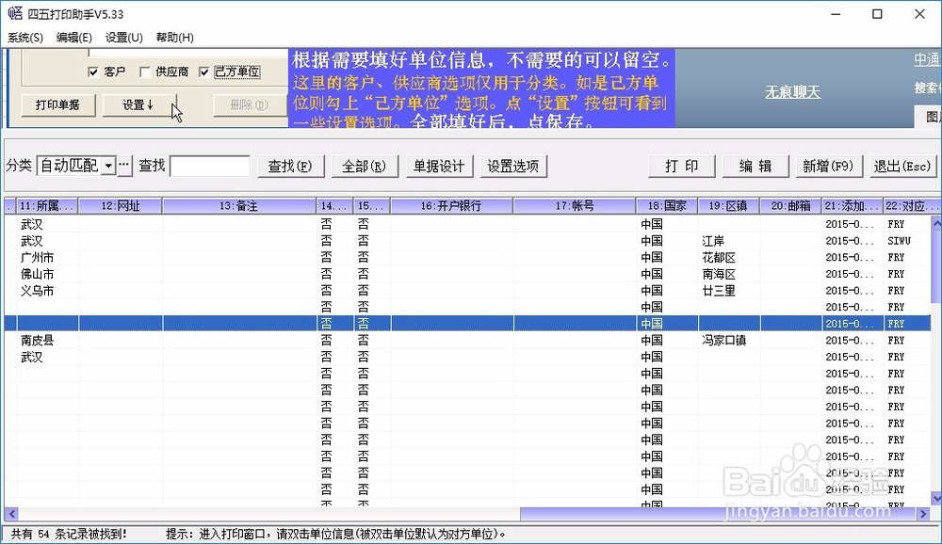
Task: Uncheck the 客户 checkbox
Action: click(x=92, y=72)
